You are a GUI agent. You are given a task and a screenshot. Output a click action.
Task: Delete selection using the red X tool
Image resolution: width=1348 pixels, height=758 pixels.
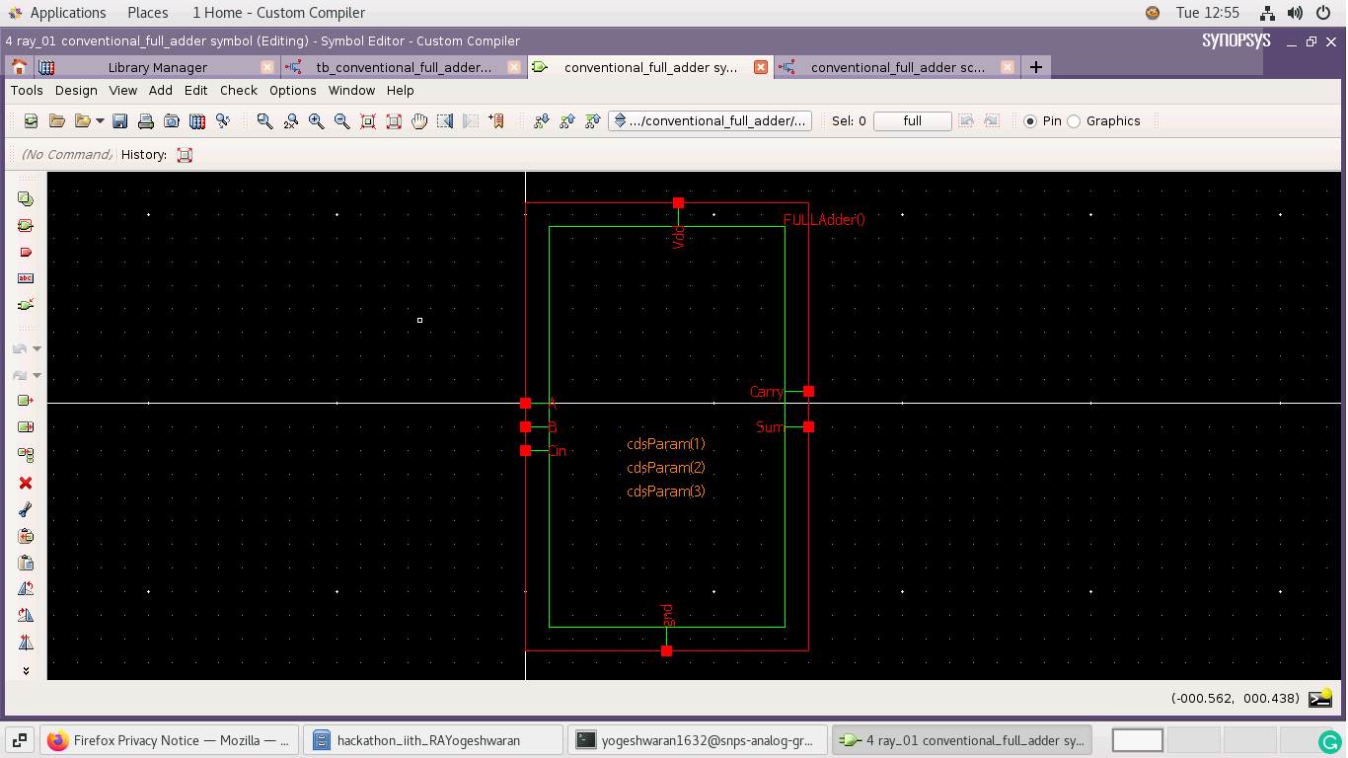pos(26,483)
